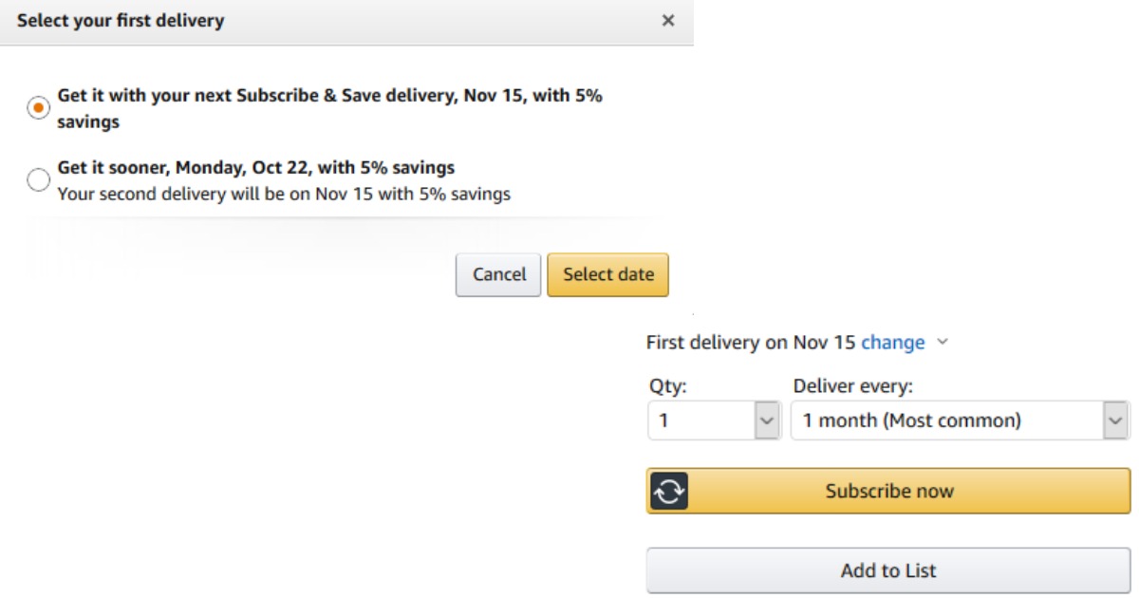Click the Qty dropdown arrow
1139x598 pixels.
[x=767, y=420]
